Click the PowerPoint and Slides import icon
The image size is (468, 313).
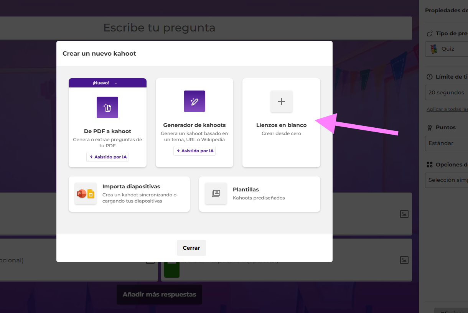pyautogui.click(x=86, y=194)
